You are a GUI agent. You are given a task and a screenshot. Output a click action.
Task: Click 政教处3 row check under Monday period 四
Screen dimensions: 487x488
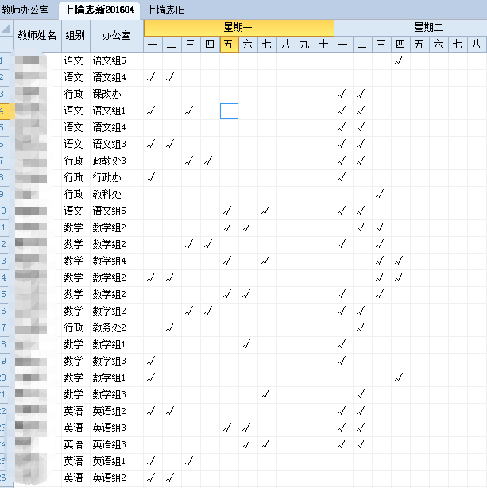click(210, 161)
